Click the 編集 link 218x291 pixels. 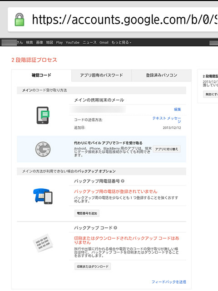(178, 109)
